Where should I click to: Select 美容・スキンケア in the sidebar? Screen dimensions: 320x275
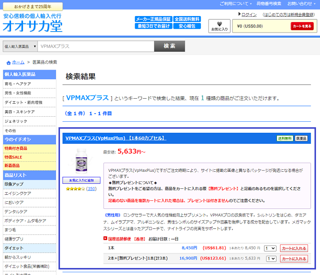tap(29, 112)
